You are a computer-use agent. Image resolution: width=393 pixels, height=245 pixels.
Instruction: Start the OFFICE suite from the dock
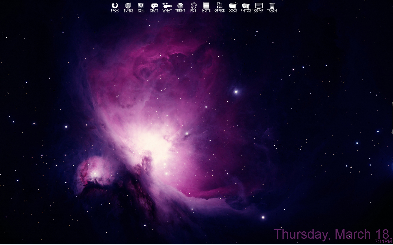click(x=219, y=5)
